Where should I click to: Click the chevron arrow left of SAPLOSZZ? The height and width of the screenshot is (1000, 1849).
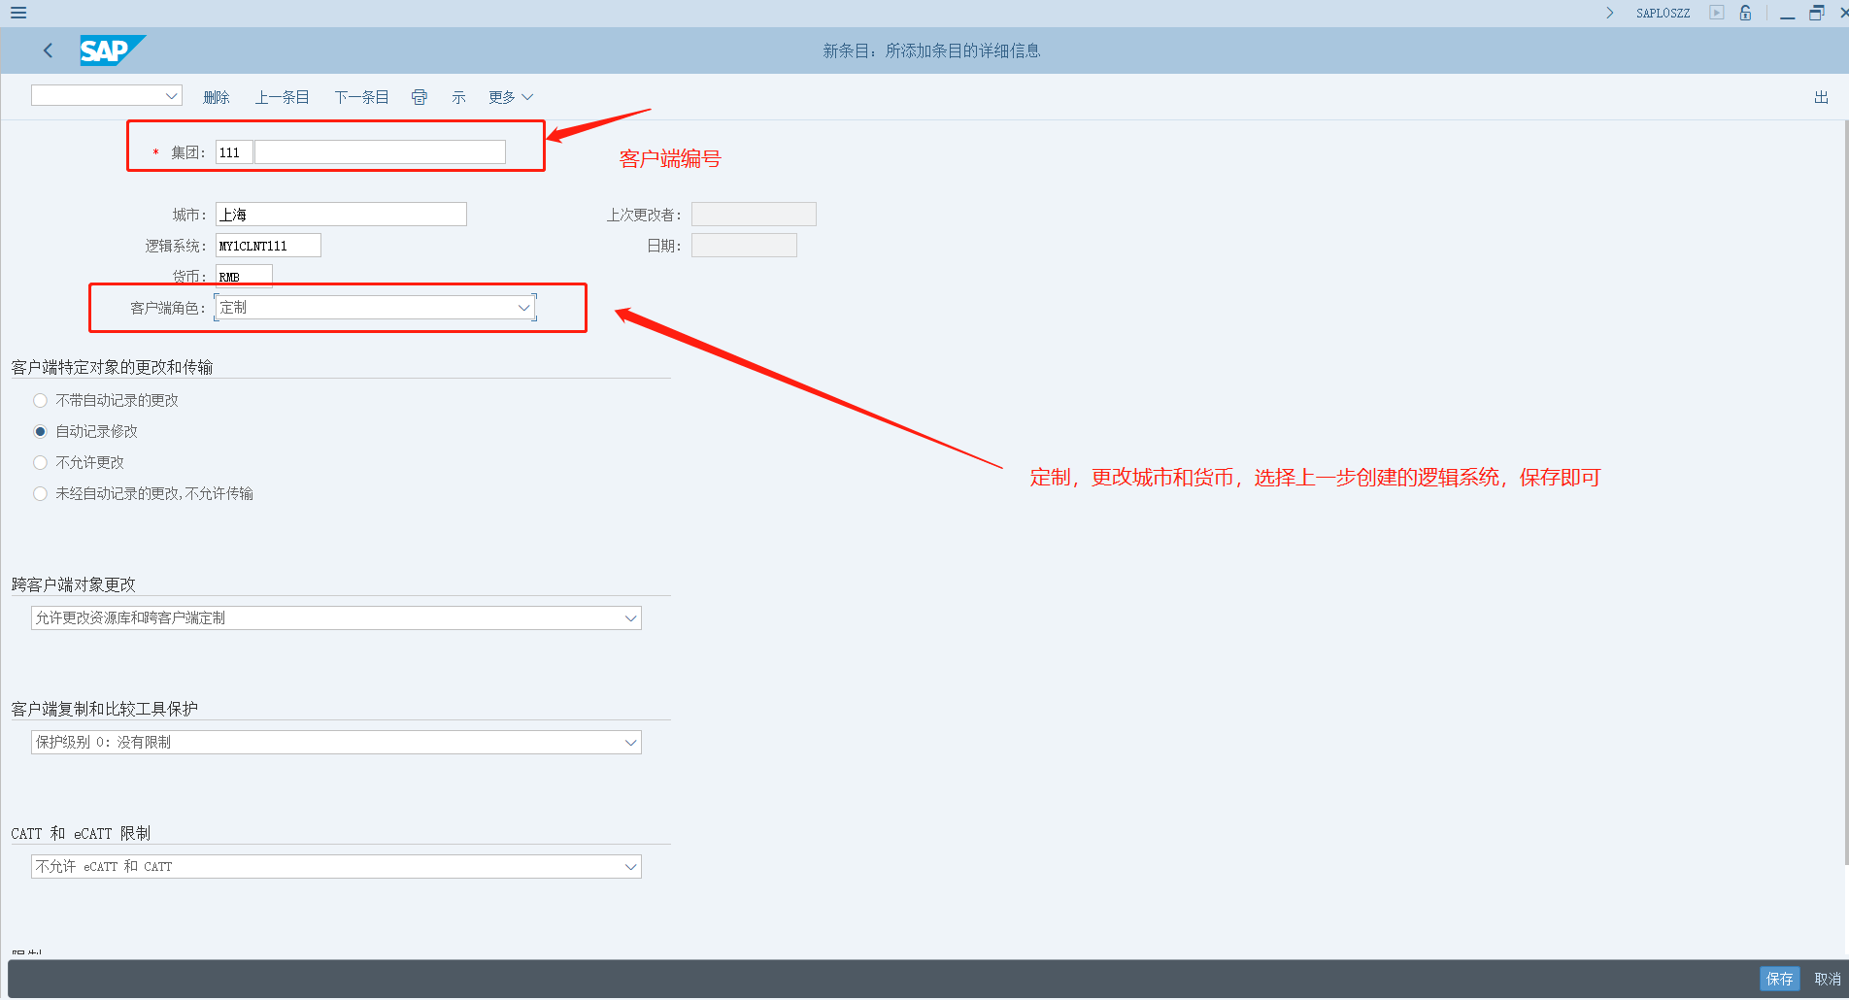pos(1609,13)
